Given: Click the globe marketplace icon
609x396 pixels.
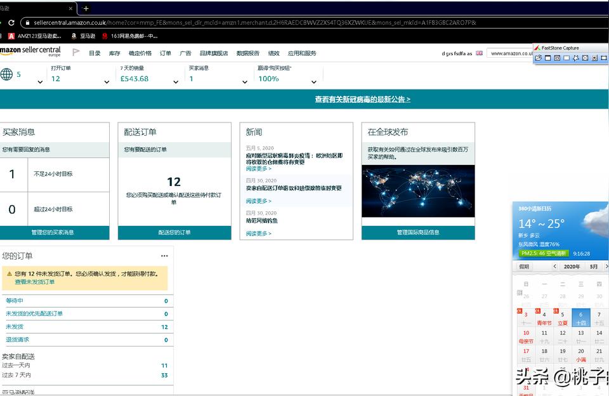Looking at the screenshot, I should (6, 74).
